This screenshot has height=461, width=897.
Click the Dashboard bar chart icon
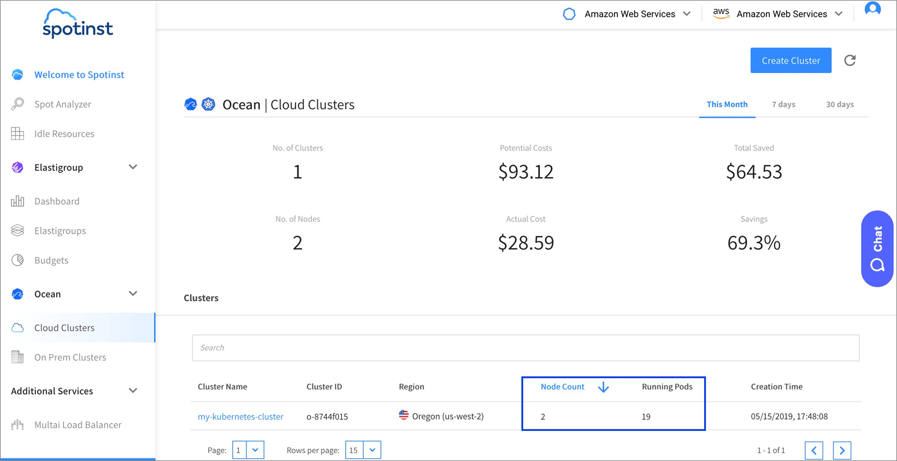pos(17,201)
